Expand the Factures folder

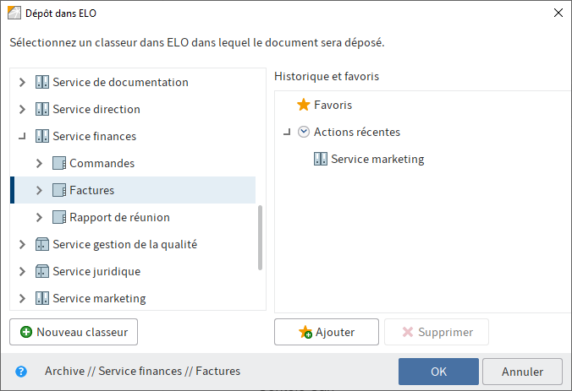[39, 190]
